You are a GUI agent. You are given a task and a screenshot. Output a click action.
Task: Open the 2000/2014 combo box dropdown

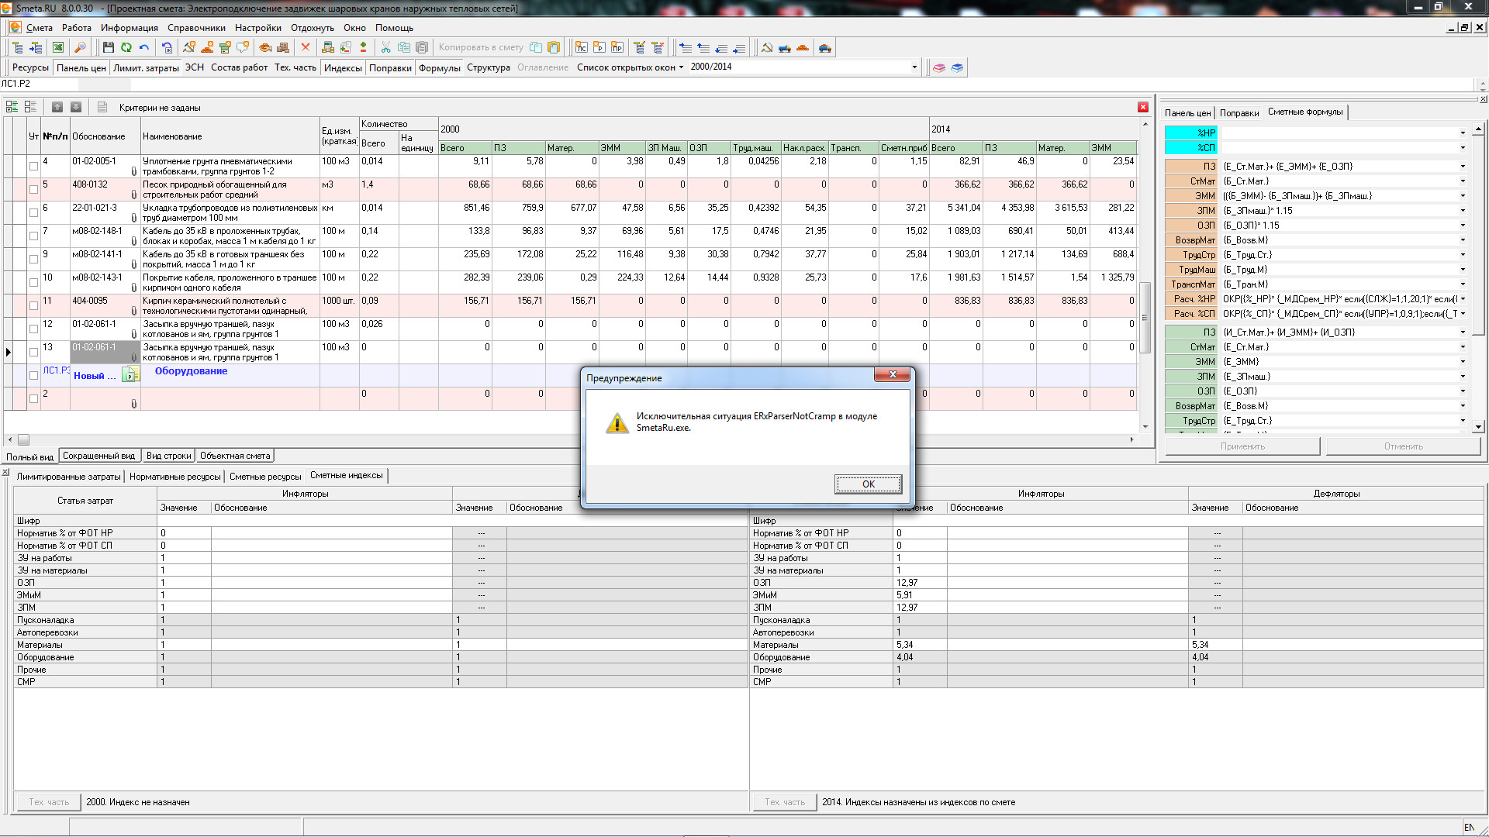point(914,67)
